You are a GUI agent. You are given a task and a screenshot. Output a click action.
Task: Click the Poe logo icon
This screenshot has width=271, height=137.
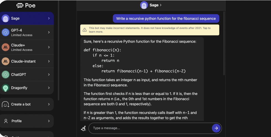(x=20, y=6)
